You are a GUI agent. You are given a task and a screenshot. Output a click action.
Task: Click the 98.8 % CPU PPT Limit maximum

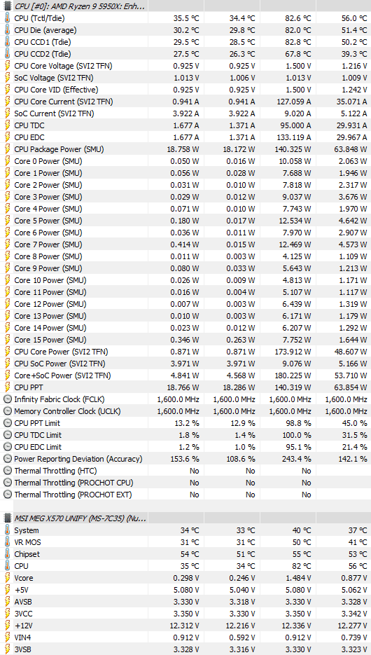coord(298,422)
